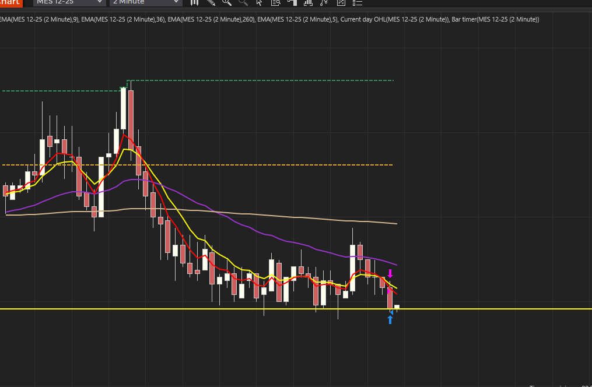Open the drawing tools pencil icon
The image size is (592, 387).
click(211, 2)
